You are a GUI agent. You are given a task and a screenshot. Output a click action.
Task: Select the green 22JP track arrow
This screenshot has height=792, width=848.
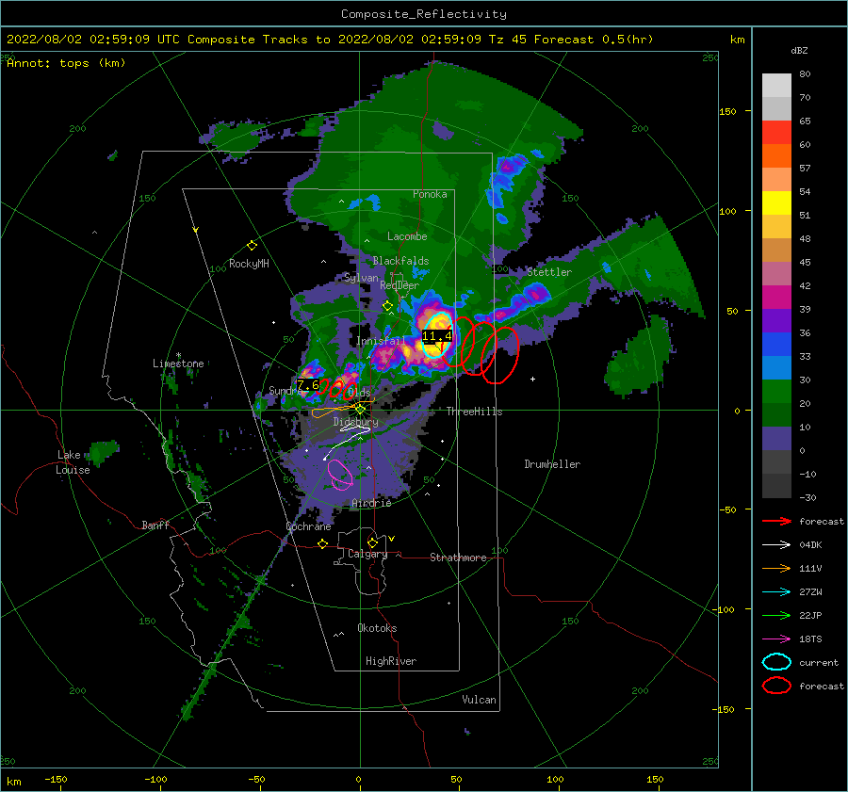click(776, 615)
